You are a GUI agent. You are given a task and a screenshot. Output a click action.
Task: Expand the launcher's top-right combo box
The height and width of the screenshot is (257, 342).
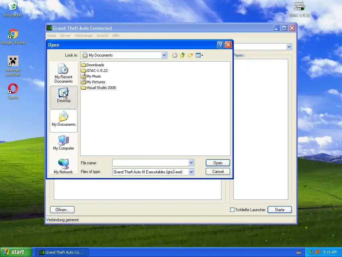point(289,47)
